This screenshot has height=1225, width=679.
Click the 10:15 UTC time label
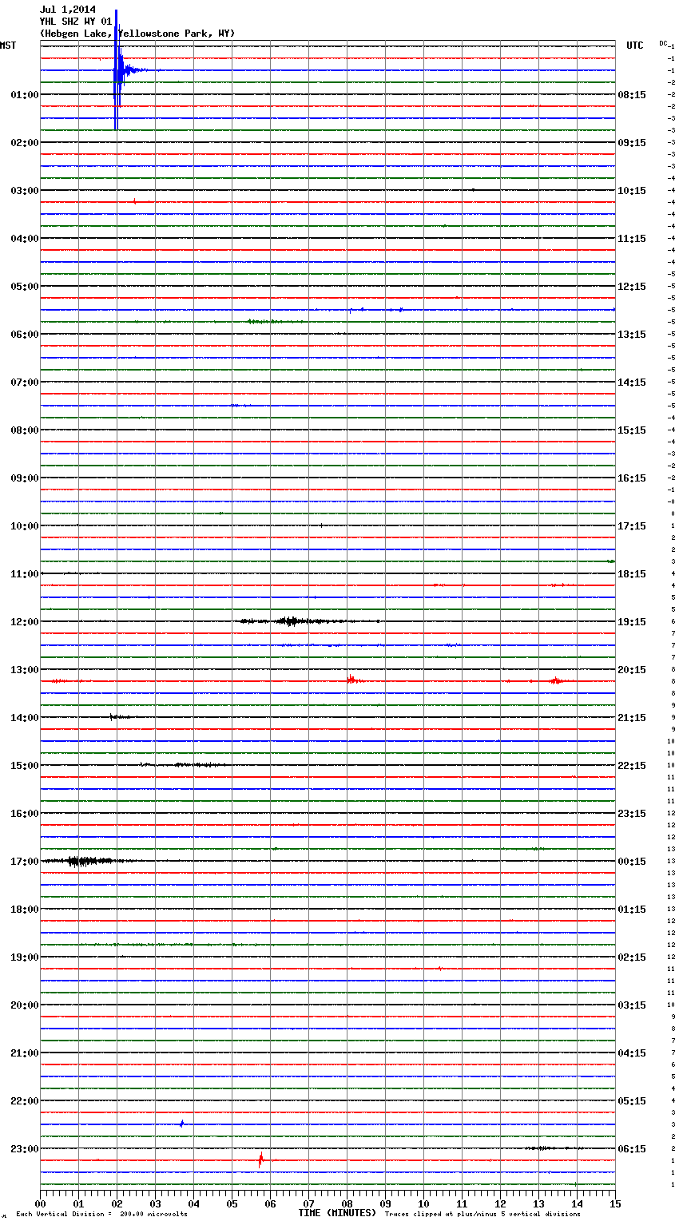[x=632, y=191]
